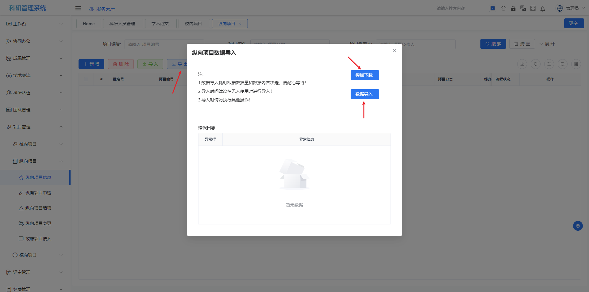Close the 纵向项目数据导入 dialog
589x292 pixels.
[395, 51]
